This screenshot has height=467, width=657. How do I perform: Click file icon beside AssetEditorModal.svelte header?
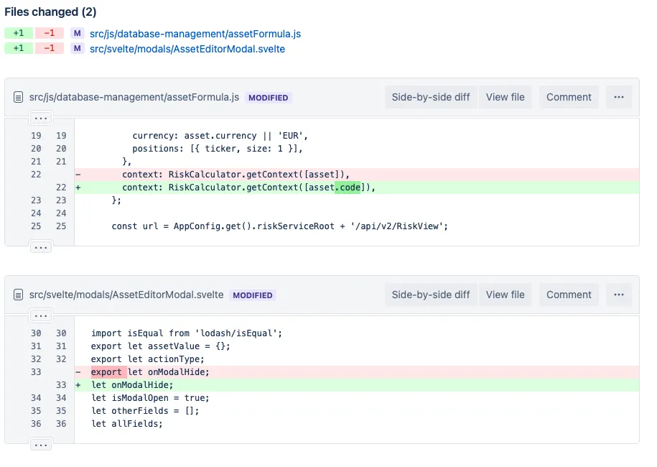tap(19, 295)
